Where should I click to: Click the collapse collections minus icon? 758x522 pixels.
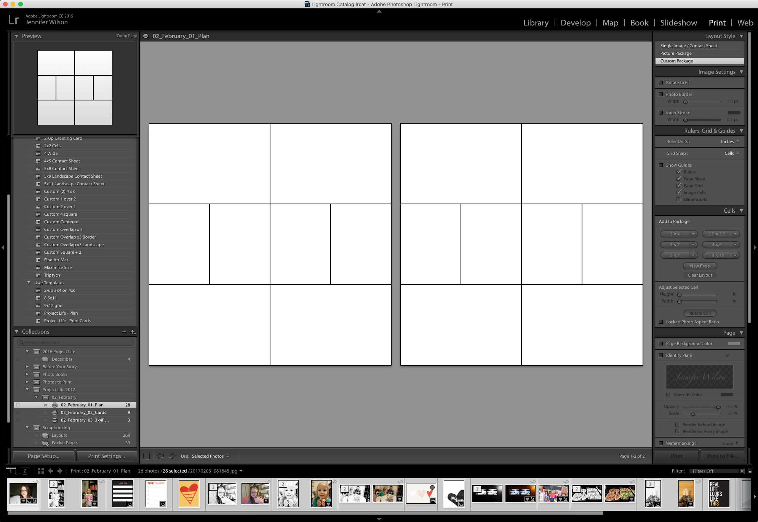(x=124, y=332)
